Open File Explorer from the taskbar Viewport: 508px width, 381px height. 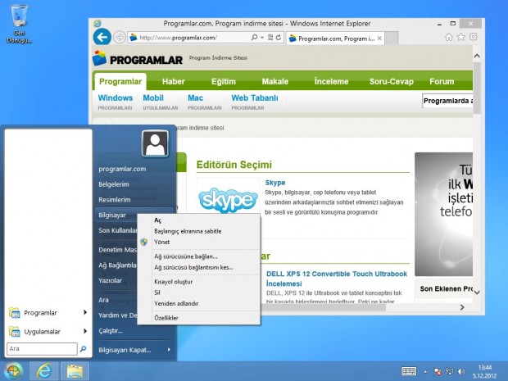click(75, 371)
